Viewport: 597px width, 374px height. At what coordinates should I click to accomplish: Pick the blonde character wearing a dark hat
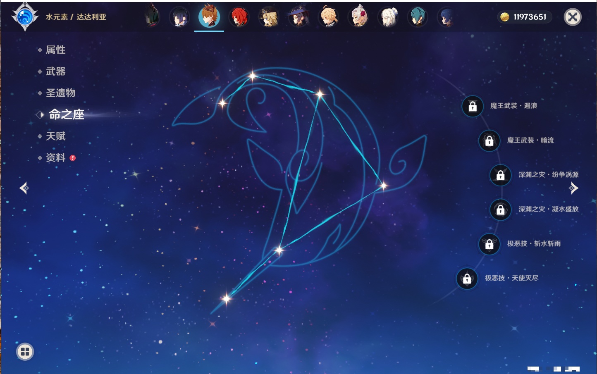(269, 17)
